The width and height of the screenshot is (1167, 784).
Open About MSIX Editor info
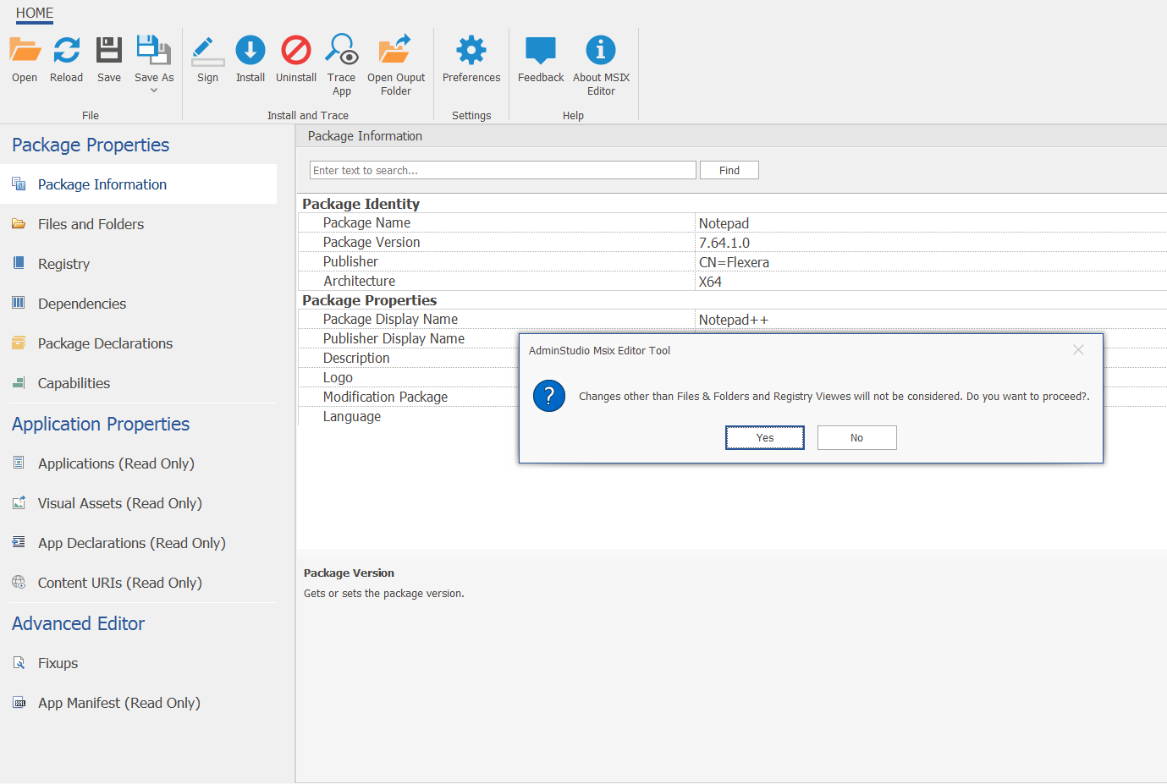coord(601,51)
